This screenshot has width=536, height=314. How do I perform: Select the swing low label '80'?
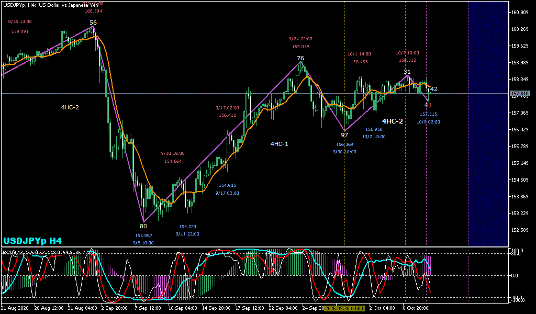[143, 226]
